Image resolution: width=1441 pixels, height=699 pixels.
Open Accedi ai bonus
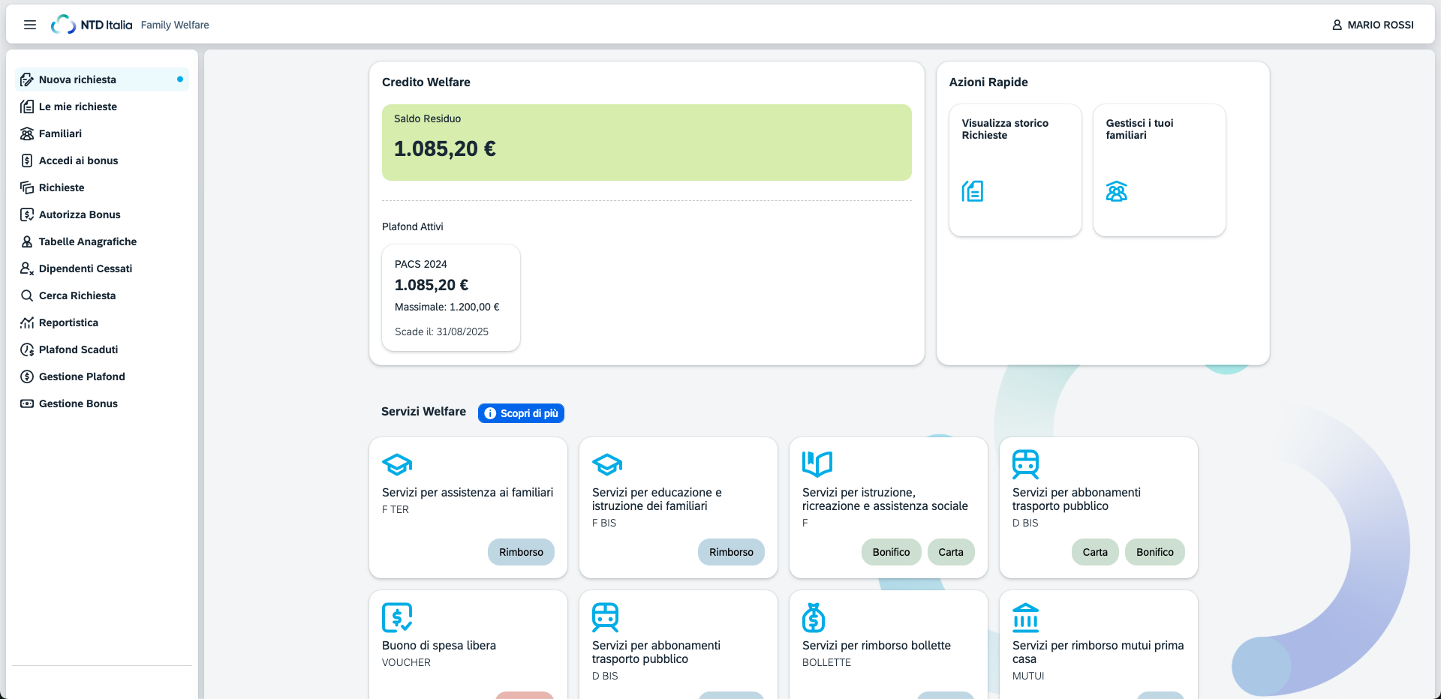click(x=102, y=160)
